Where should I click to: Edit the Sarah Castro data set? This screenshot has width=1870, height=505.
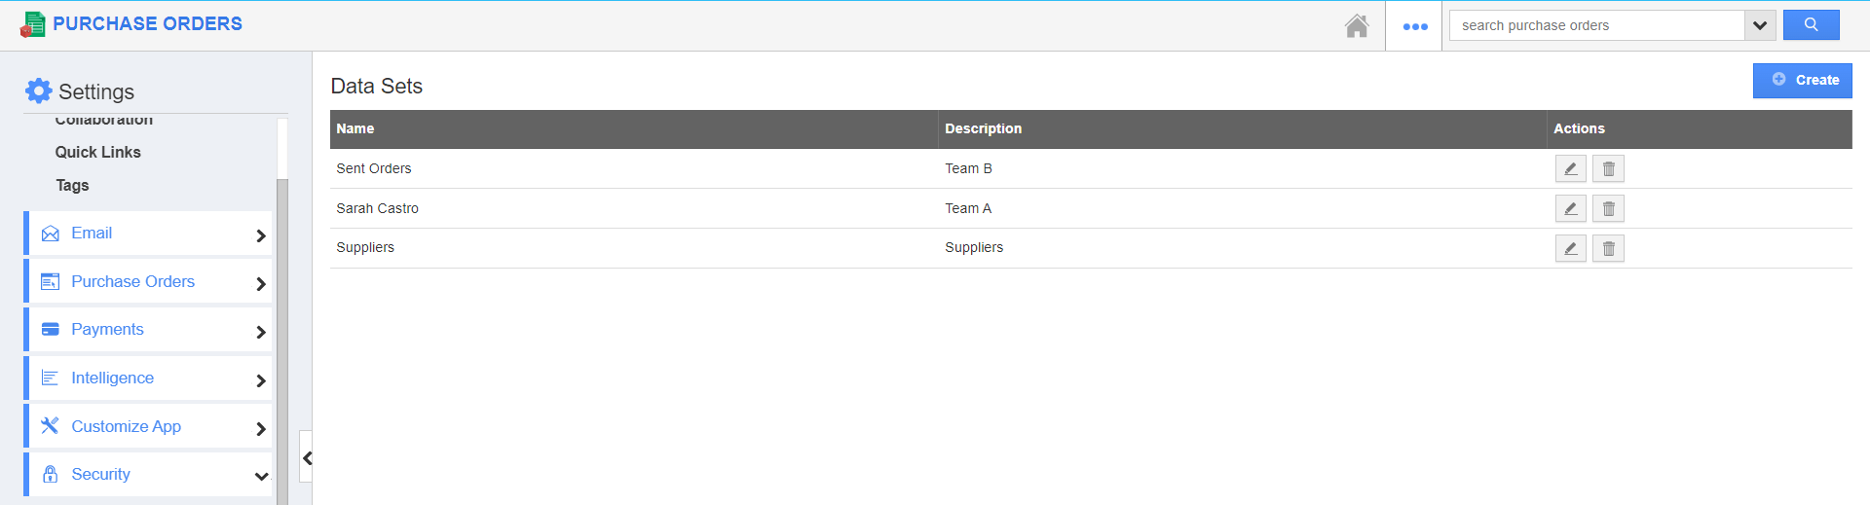coord(1570,209)
